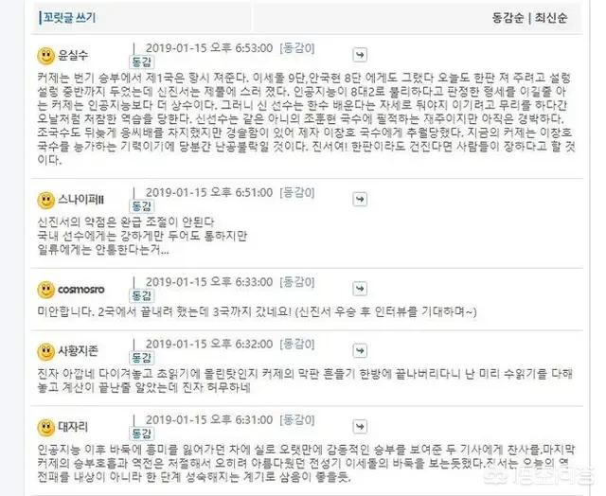Click the 동감 button on cosmosro's comment
Screen dimensions: 606x496
(141, 296)
